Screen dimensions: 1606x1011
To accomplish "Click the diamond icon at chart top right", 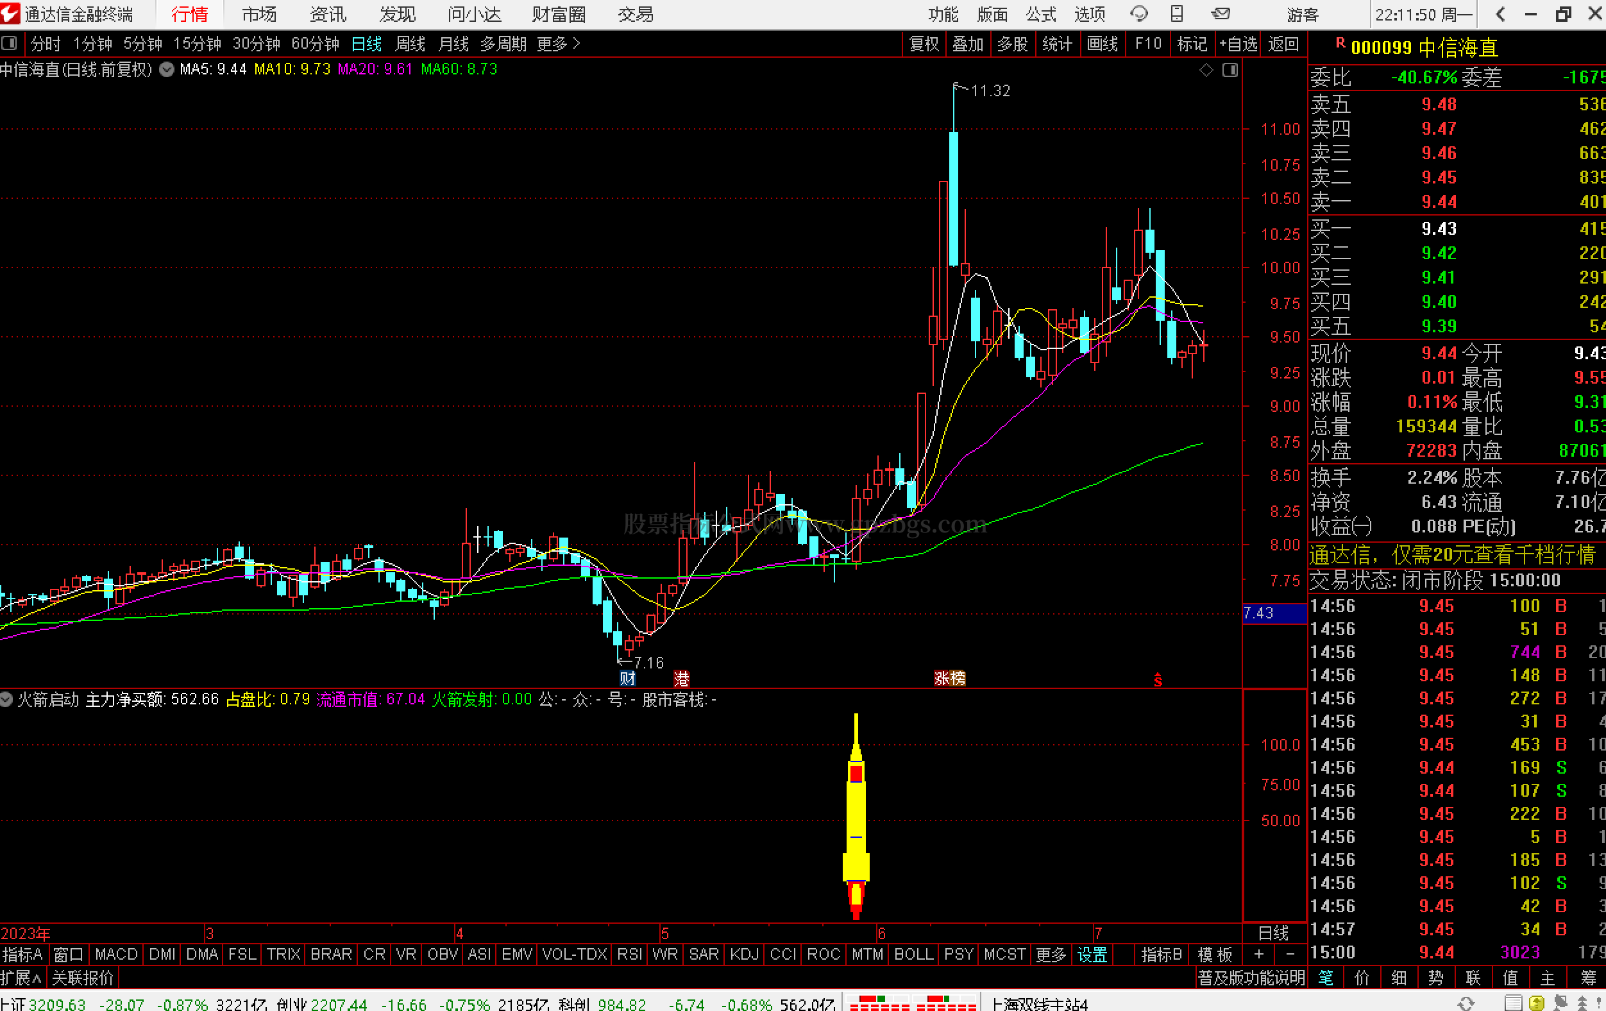I will (1206, 70).
